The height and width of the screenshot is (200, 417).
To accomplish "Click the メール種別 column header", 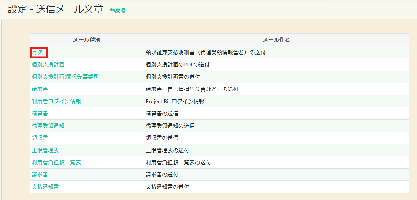I will [x=87, y=40].
